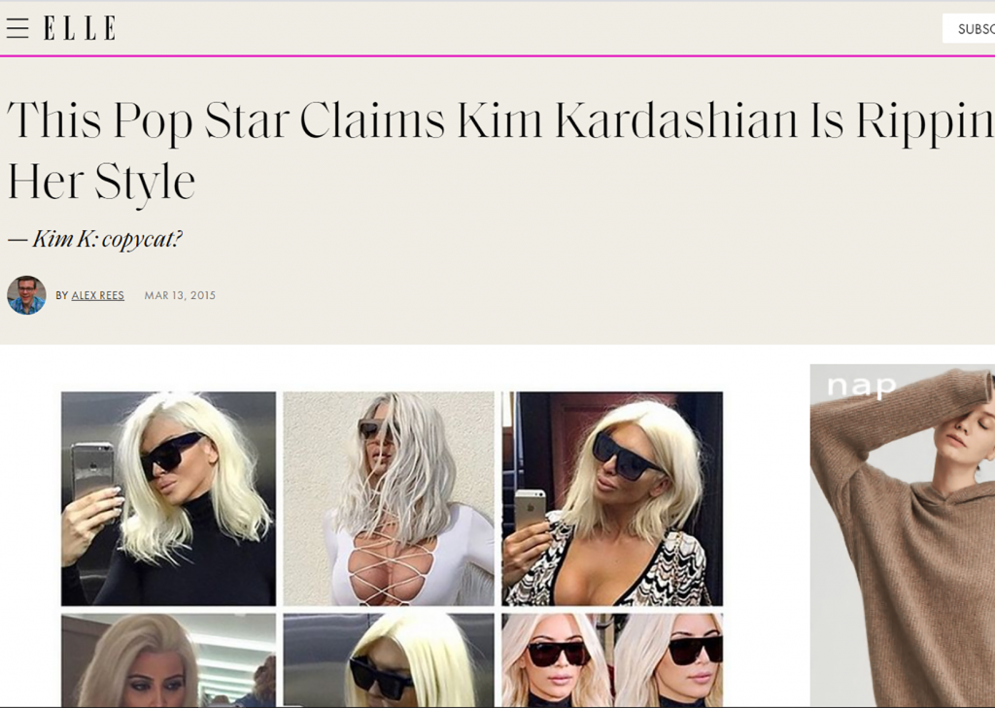This screenshot has height=708, width=995.
Task: Click the author avatar photo
Action: [x=26, y=295]
